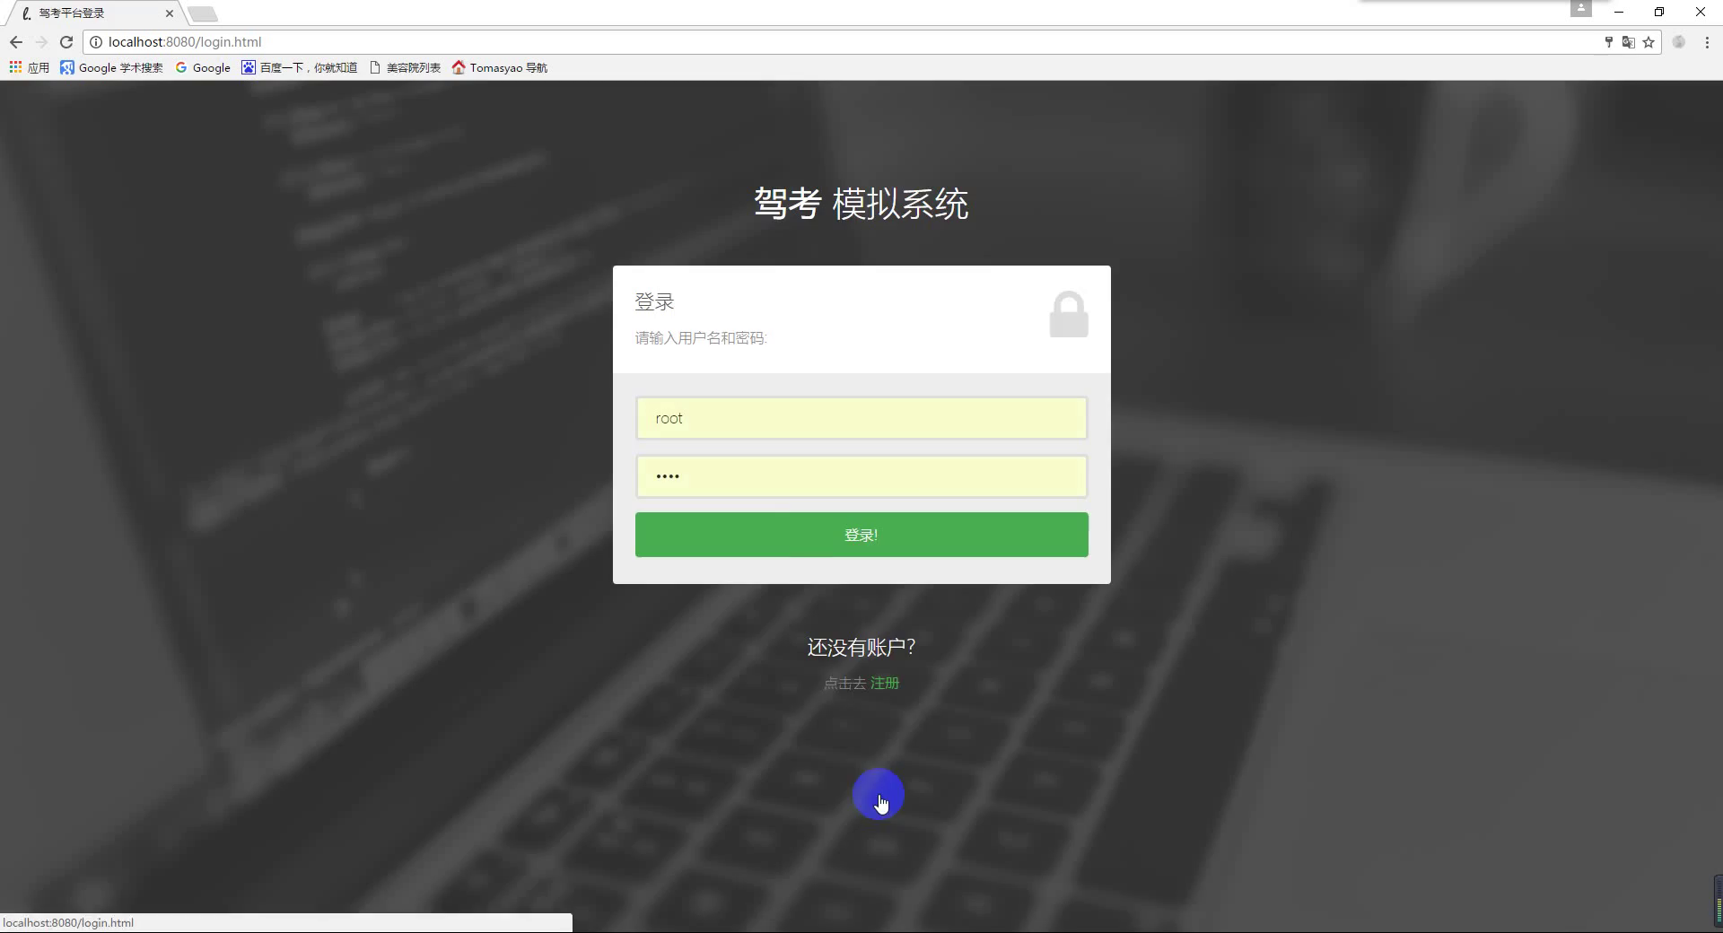Image resolution: width=1723 pixels, height=933 pixels.
Task: Click the saved password key icon
Action: 1608,42
